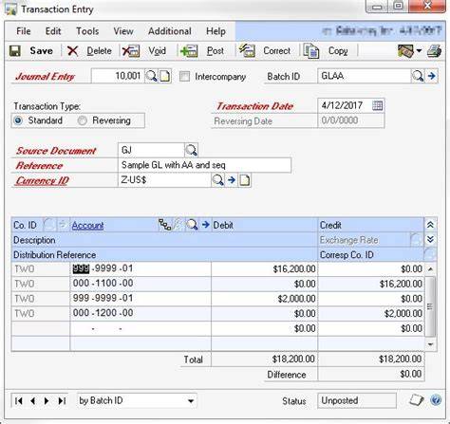450x424 pixels.
Task: Open the Tools menu
Action: 87,31
